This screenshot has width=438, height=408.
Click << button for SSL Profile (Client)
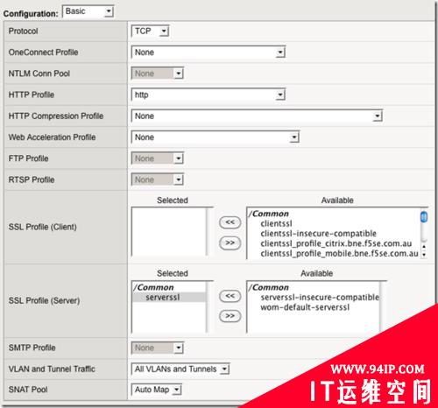click(230, 222)
